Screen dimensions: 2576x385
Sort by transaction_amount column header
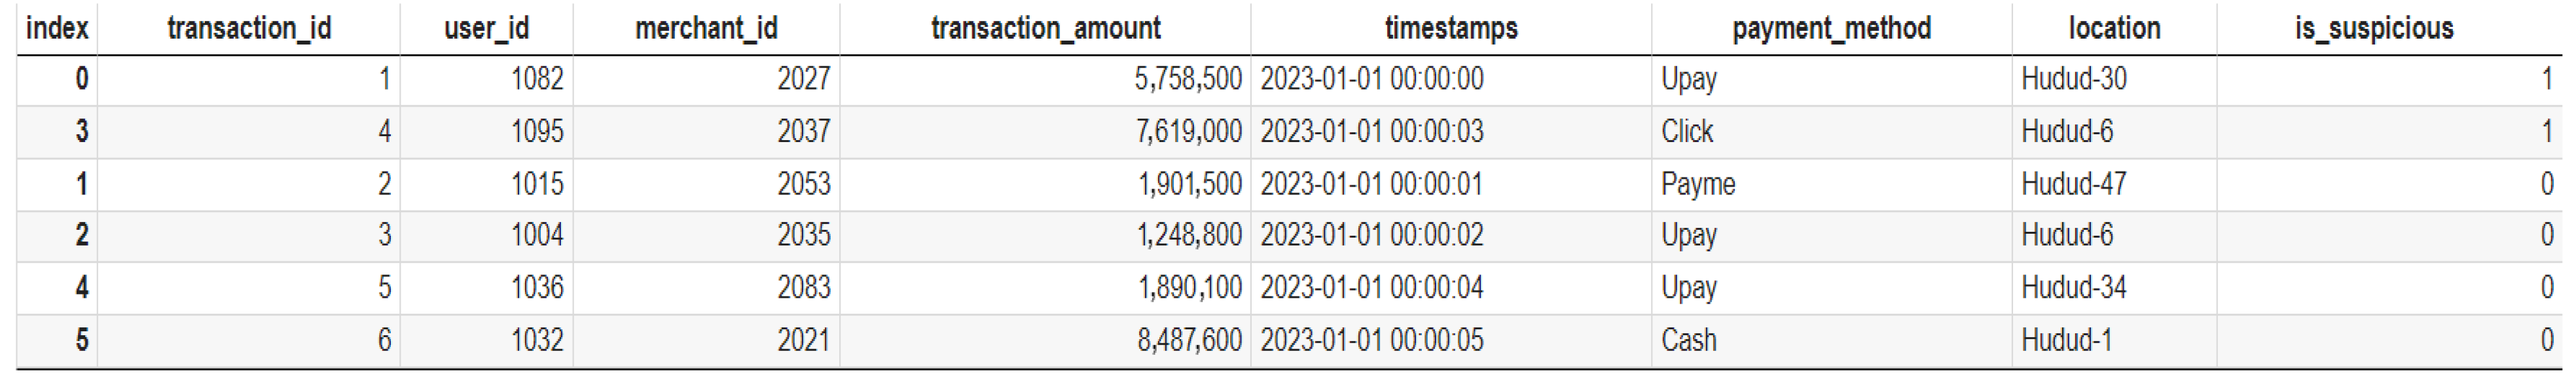pyautogui.click(x=1045, y=28)
